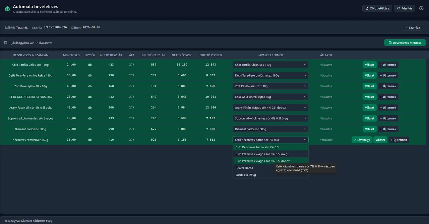429x224 pixels.
Task: Approve Kézműves rozskenyér with Jóváhagy button
Action: click(x=362, y=140)
